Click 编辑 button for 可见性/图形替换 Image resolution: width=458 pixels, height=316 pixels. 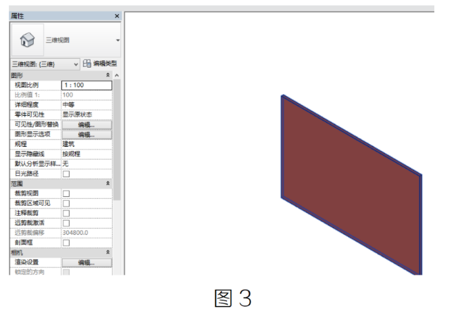pyautogui.click(x=86, y=125)
